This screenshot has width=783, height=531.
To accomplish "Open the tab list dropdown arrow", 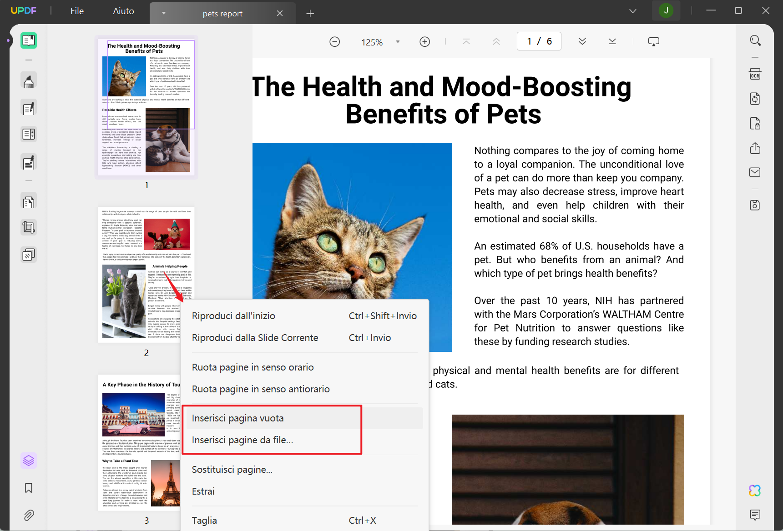I will click(x=632, y=11).
